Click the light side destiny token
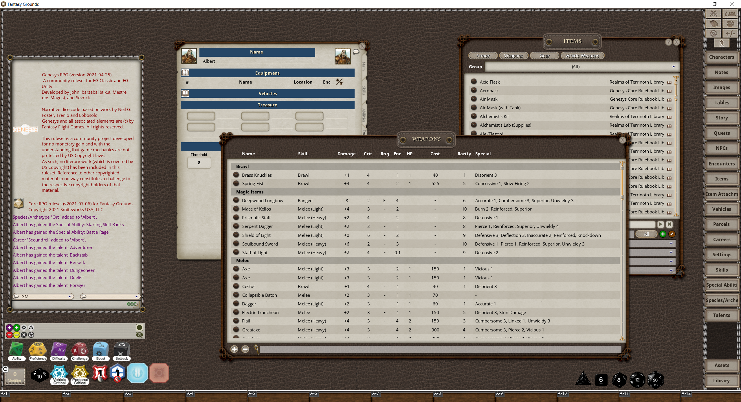The height and width of the screenshot is (402, 741). (x=137, y=373)
